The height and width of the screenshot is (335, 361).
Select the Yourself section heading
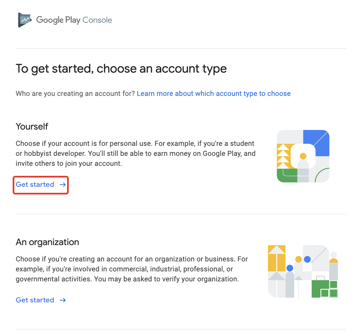click(32, 127)
